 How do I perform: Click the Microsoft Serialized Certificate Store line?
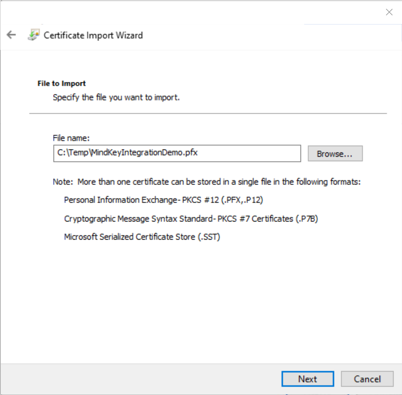[x=142, y=237]
